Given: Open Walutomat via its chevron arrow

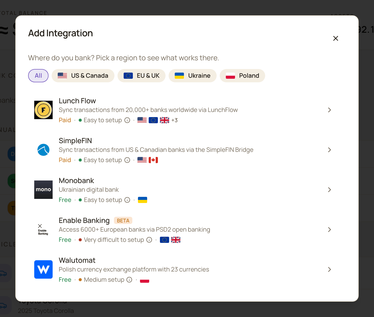Looking at the screenshot, I should point(330,269).
